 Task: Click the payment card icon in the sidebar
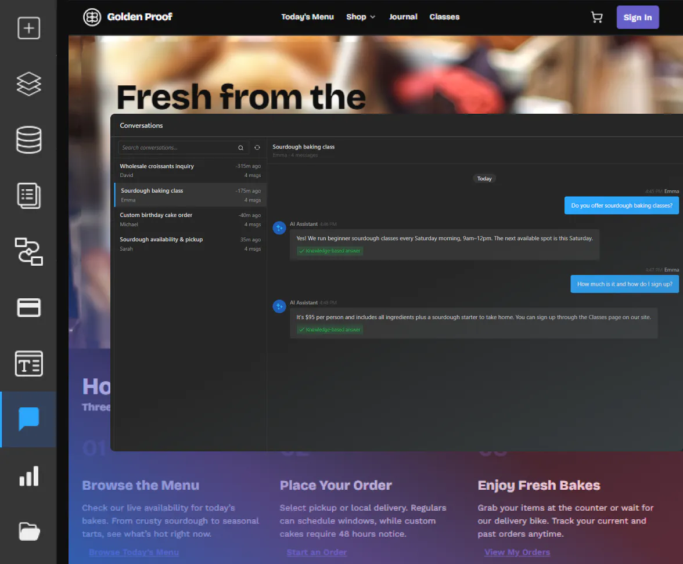29,308
